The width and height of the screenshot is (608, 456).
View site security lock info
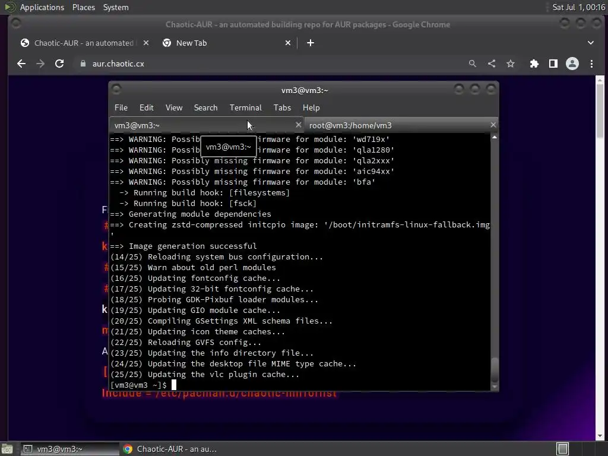[83, 64]
